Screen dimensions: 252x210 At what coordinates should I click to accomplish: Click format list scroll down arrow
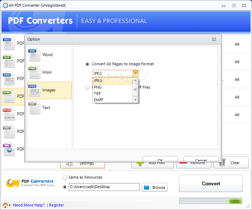[x=135, y=100]
